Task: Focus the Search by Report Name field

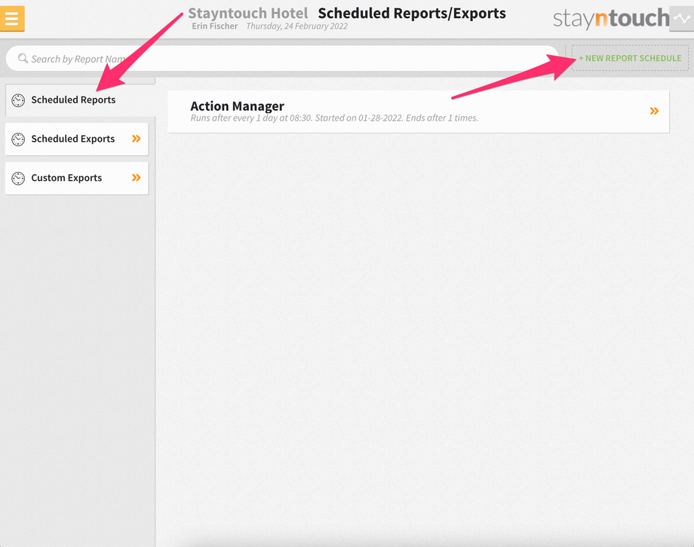Action: coord(282,58)
